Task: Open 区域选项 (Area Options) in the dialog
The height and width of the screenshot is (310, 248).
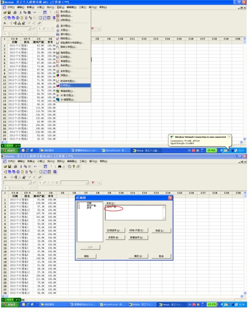Action: [115, 231]
